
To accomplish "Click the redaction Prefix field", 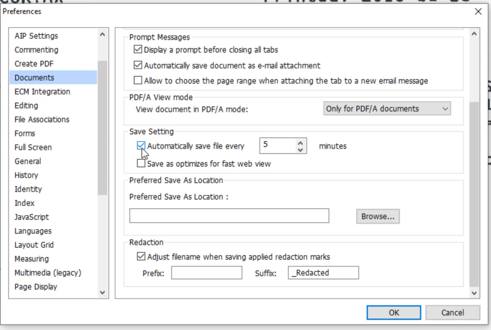I will (x=207, y=273).
